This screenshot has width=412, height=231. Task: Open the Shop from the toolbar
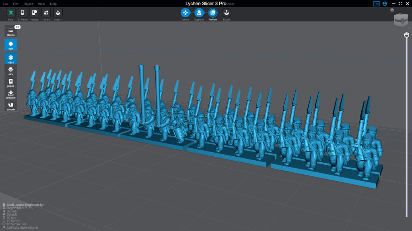point(10,13)
